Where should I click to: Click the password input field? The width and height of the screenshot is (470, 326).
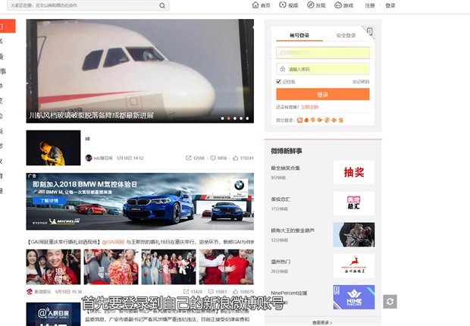323,69
